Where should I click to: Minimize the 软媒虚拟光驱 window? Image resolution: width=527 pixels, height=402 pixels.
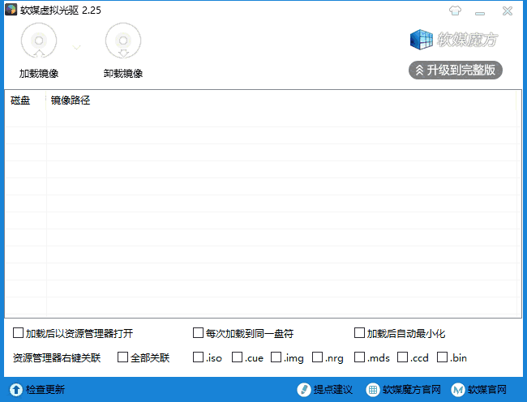click(480, 12)
